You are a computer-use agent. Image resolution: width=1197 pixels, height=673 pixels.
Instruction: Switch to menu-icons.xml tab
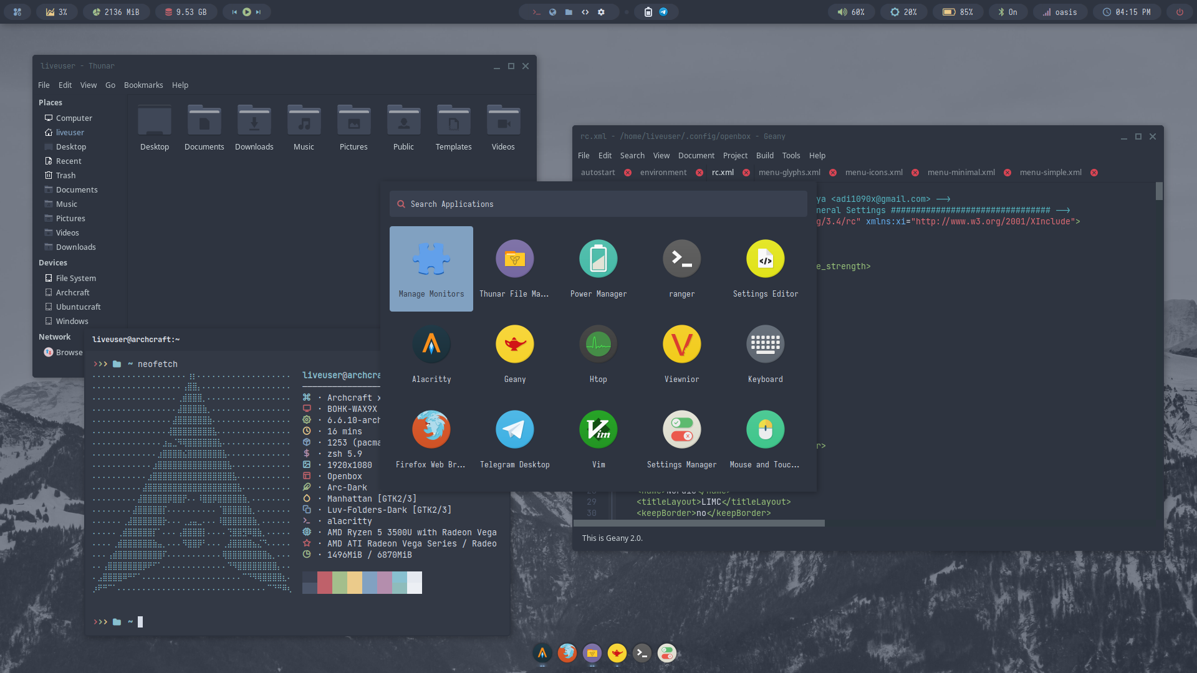[x=873, y=173]
